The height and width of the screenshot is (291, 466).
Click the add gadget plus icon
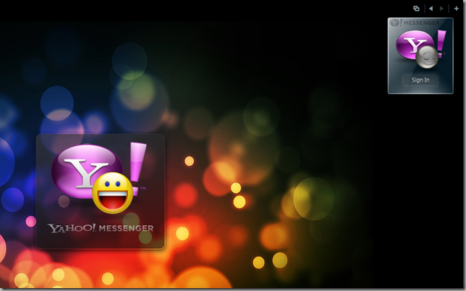[x=456, y=9]
